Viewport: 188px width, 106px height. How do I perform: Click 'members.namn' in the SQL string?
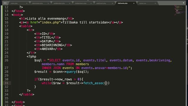(53, 64)
